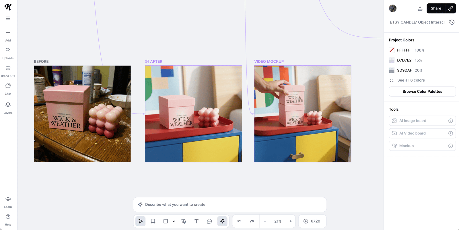Click the Browse Color Palettes button
This screenshot has width=459, height=230.
click(422, 92)
